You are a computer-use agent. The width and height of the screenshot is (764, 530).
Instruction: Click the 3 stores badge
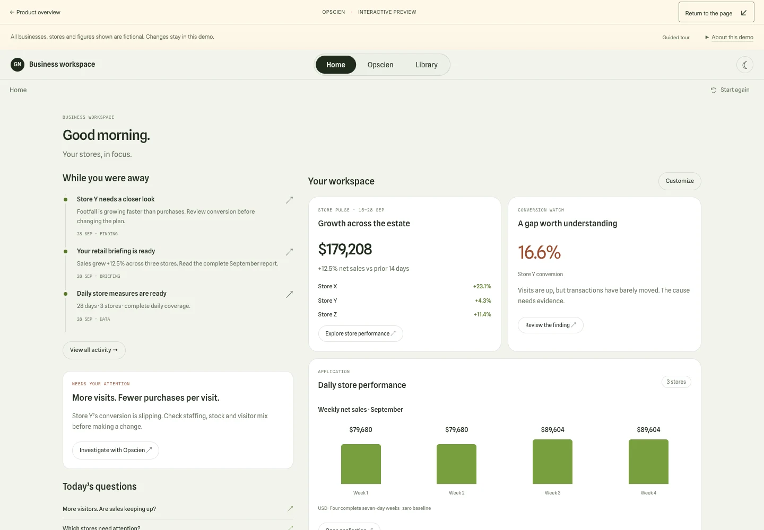676,382
